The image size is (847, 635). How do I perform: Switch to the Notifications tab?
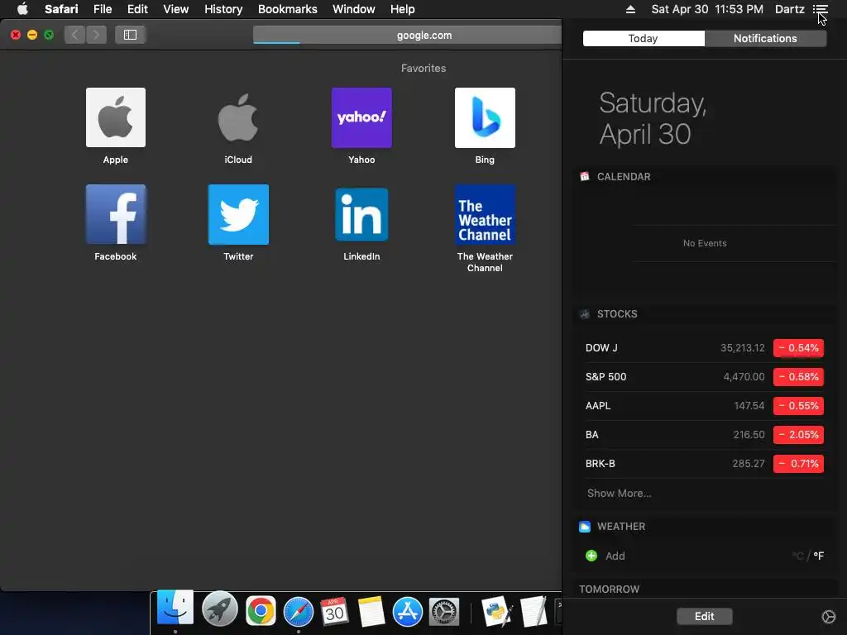click(765, 38)
